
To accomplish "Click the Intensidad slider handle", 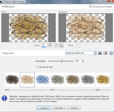I will [x=62, y=61].
